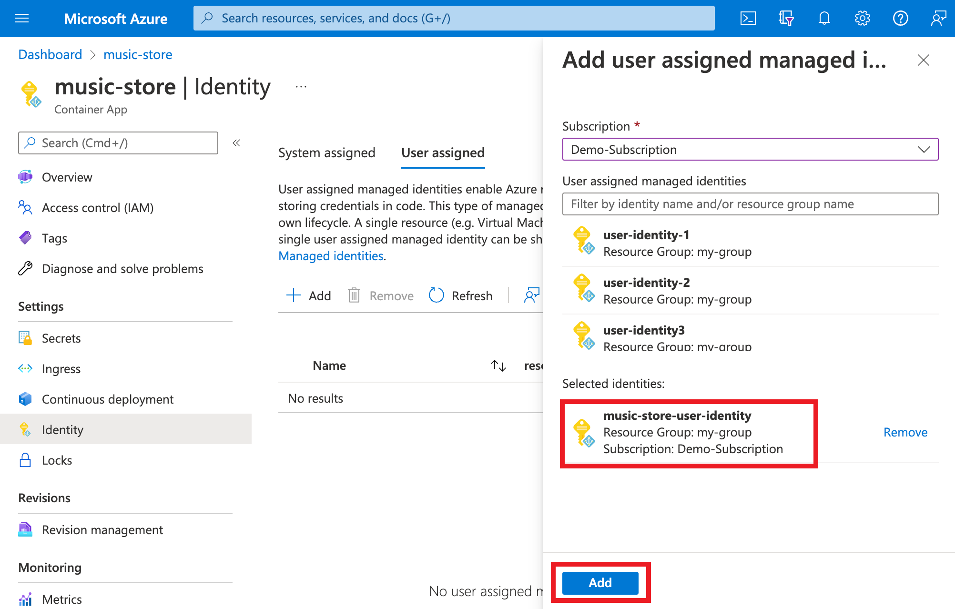Click the filter identities input field
Image resolution: width=955 pixels, height=609 pixels.
(x=751, y=204)
